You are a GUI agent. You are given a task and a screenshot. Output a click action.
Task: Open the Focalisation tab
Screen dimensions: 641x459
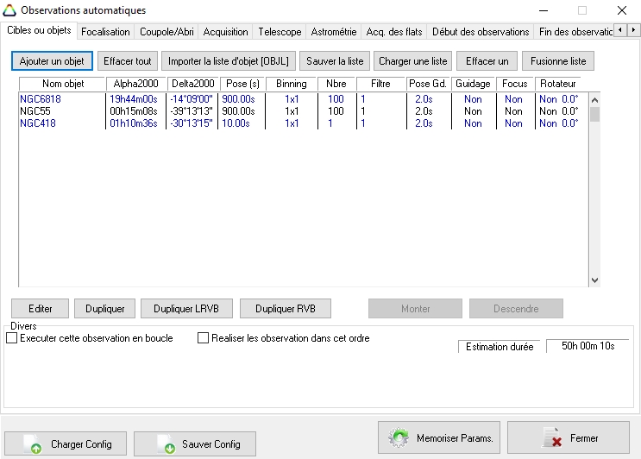[105, 32]
